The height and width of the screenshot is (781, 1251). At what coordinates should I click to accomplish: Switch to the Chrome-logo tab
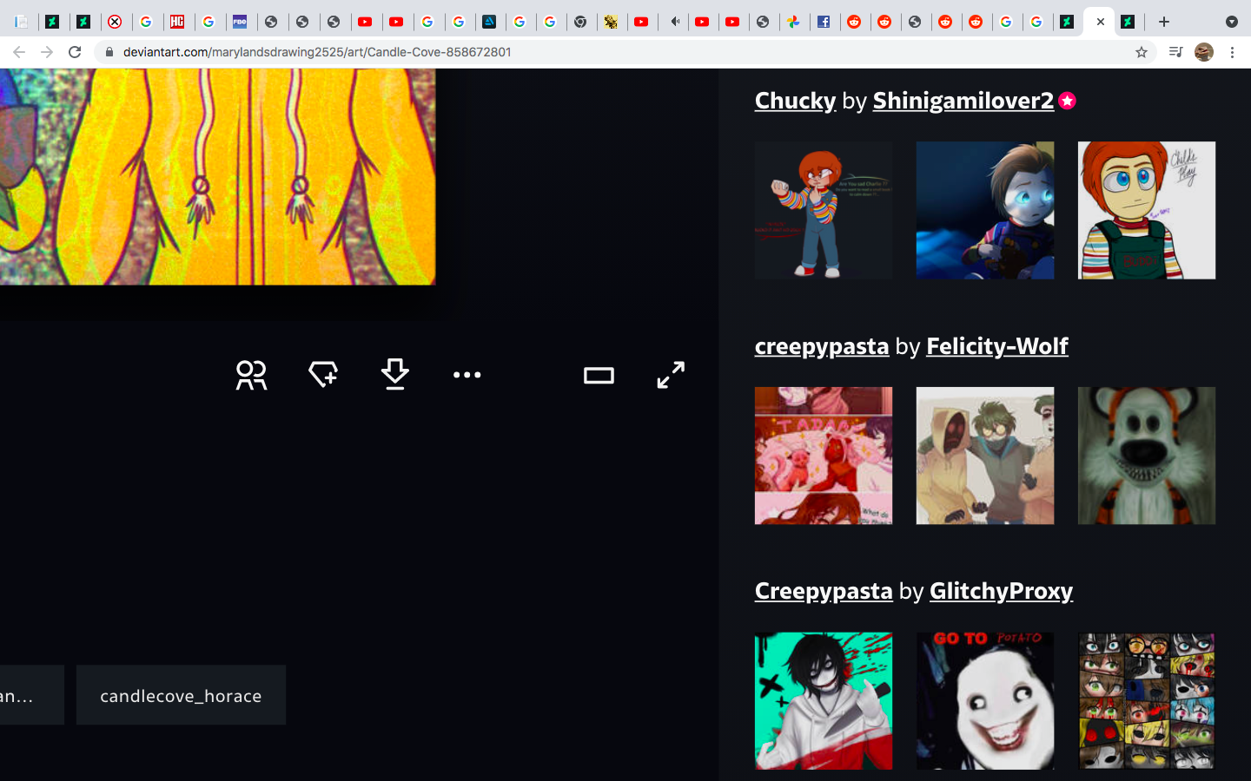click(x=580, y=22)
